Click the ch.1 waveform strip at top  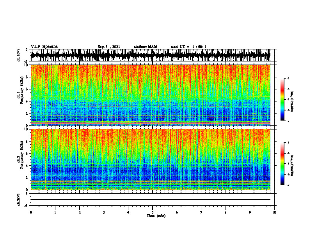point(151,55)
